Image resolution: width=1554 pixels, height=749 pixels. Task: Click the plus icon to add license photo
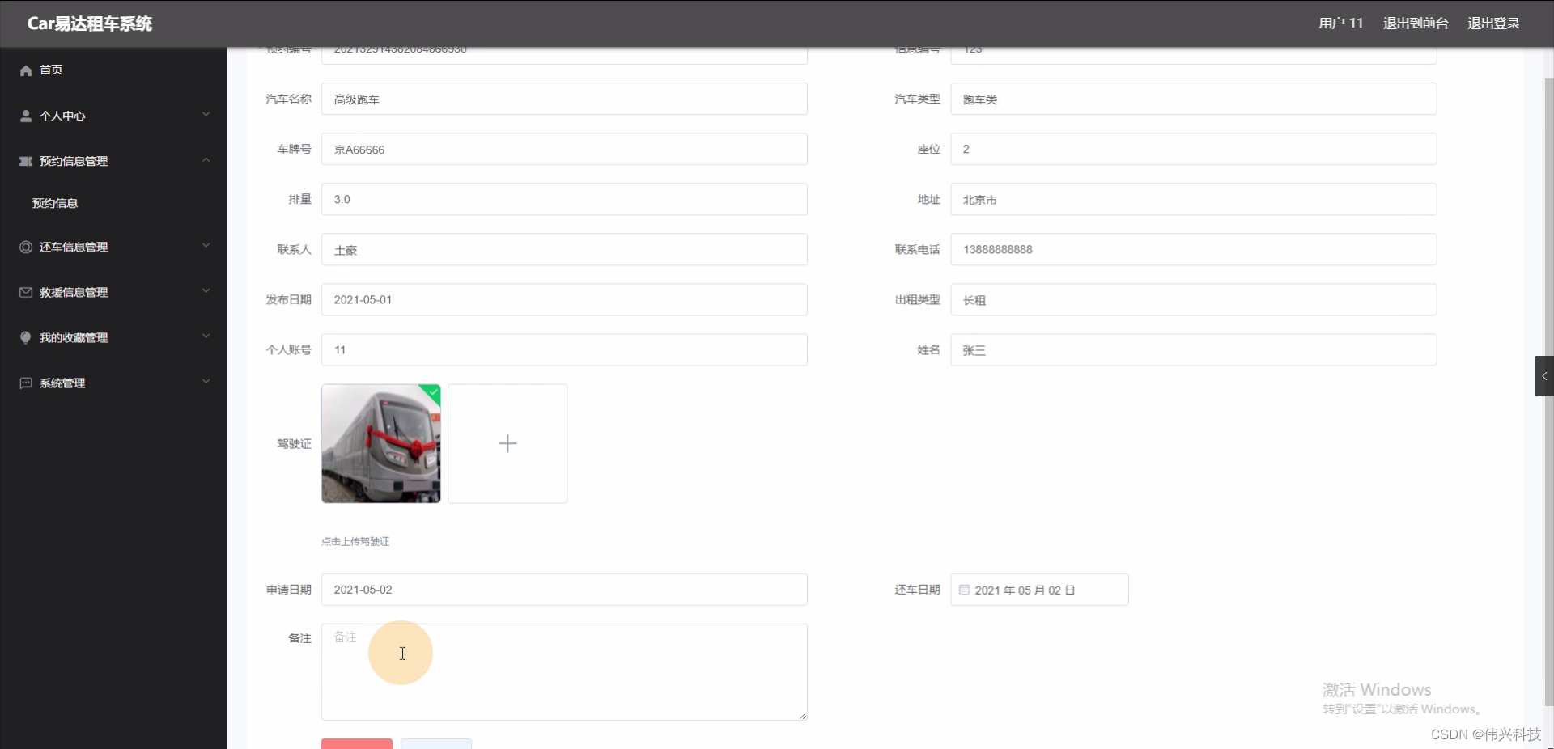coord(507,443)
